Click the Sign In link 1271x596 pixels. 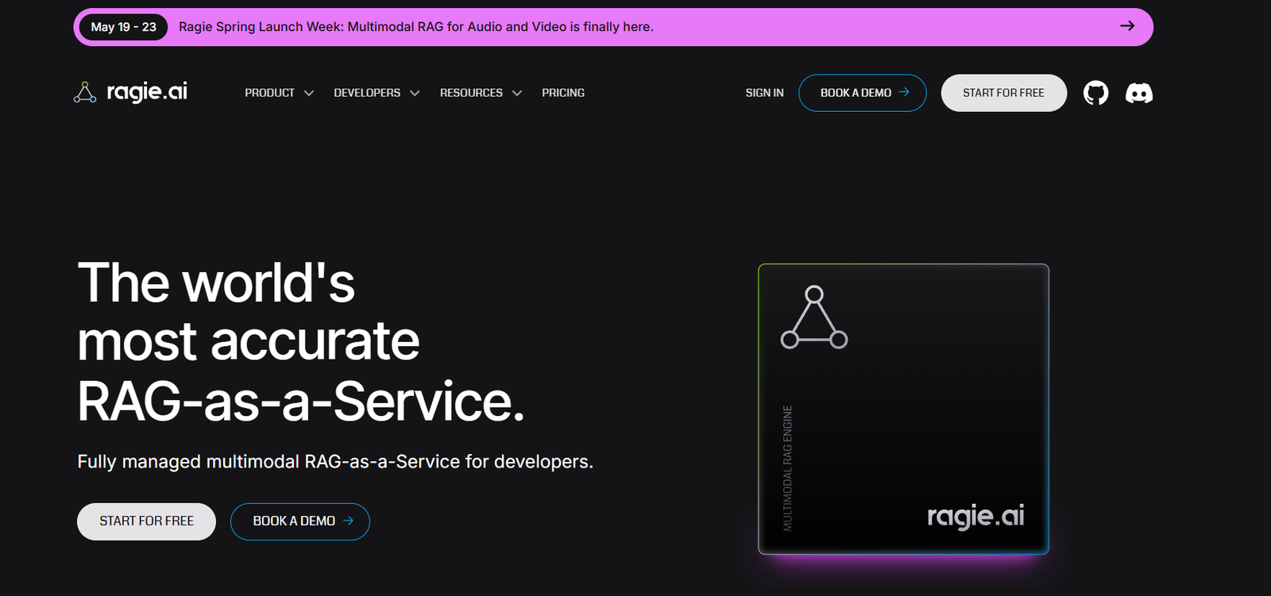pos(764,93)
